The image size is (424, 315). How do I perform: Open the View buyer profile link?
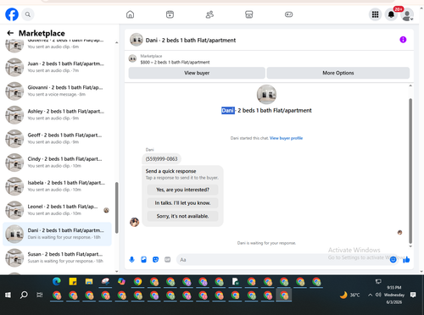(286, 138)
